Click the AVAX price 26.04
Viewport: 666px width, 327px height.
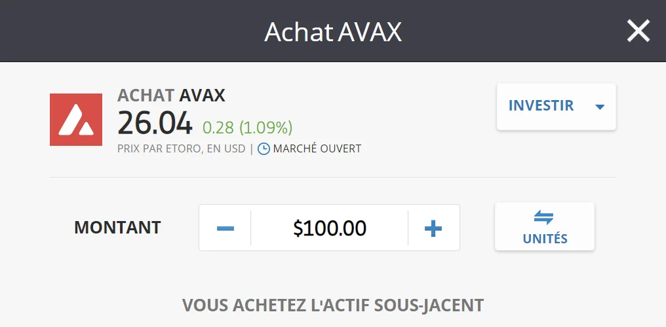[155, 124]
